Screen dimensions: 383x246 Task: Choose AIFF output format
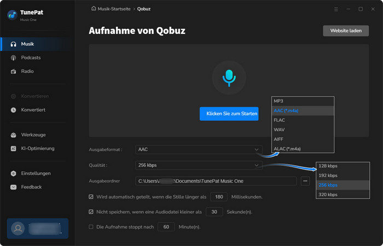[x=303, y=139]
